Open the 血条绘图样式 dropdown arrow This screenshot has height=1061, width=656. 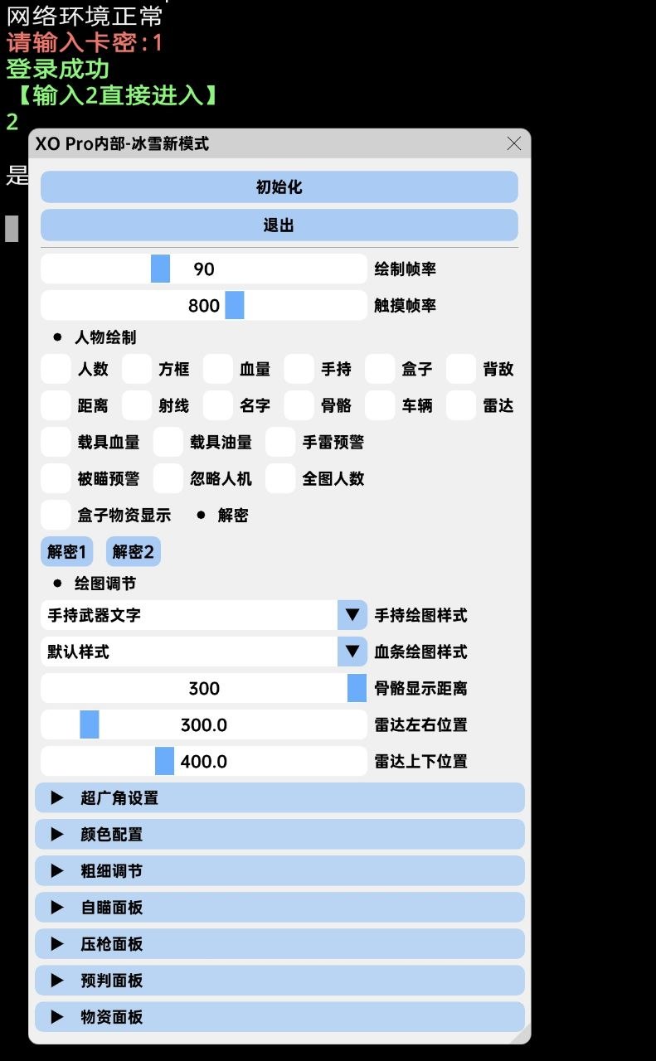point(352,652)
